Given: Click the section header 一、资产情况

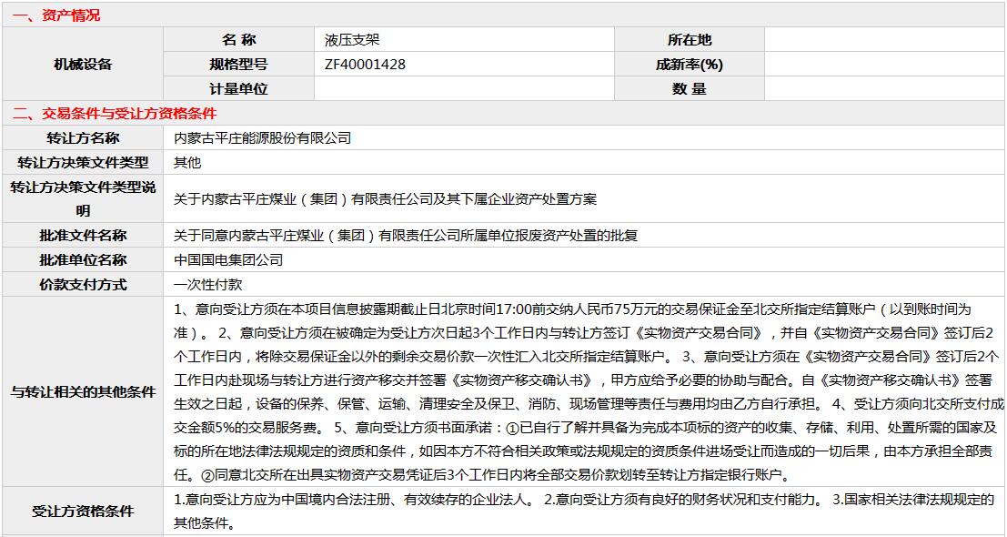Looking at the screenshot, I should pos(56,16).
